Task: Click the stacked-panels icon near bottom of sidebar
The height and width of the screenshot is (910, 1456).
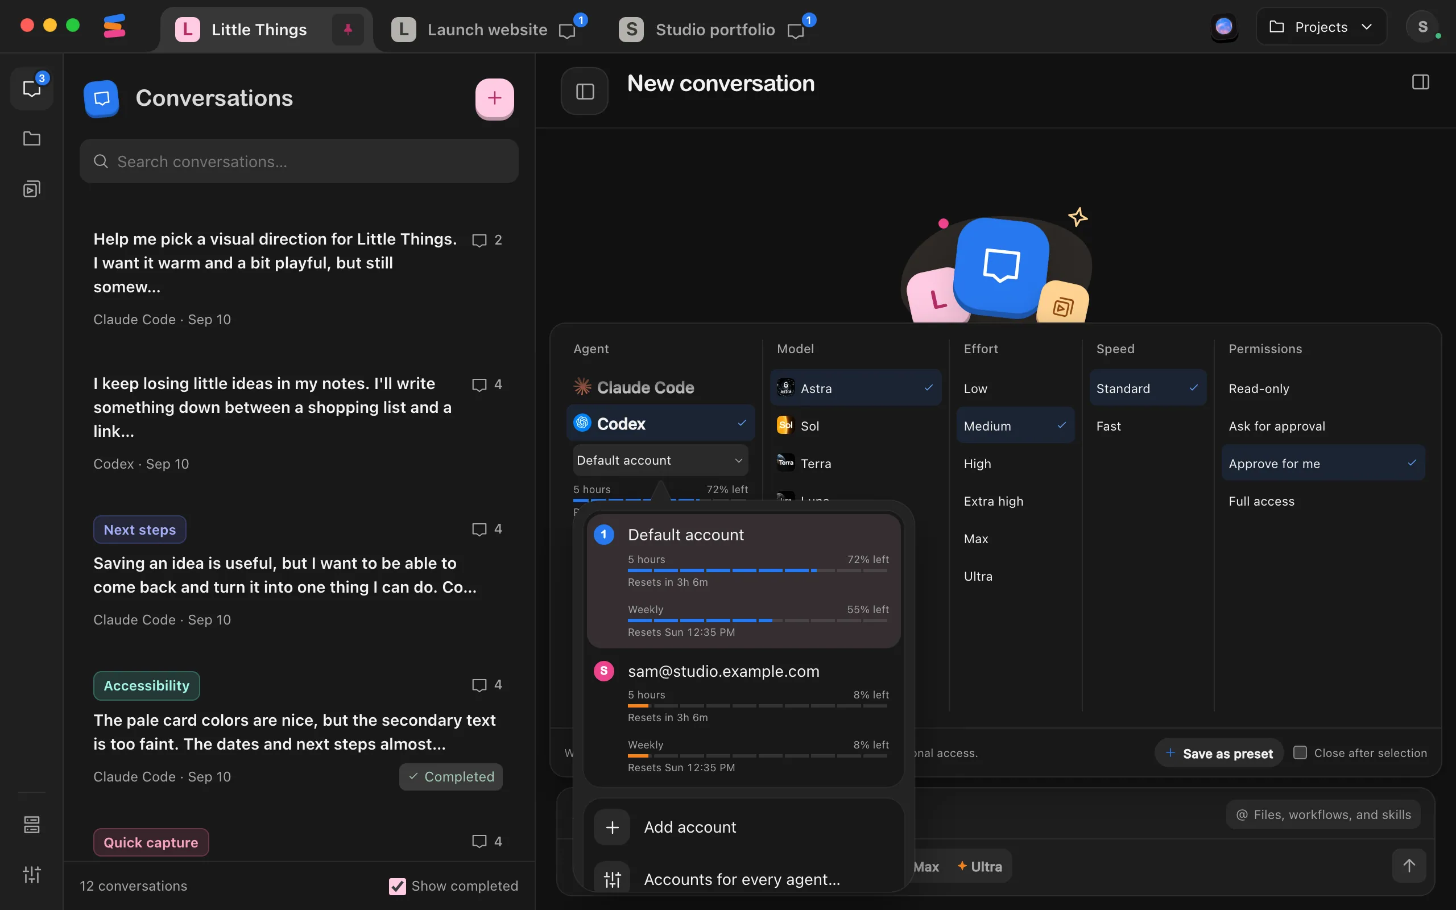Action: (32, 825)
